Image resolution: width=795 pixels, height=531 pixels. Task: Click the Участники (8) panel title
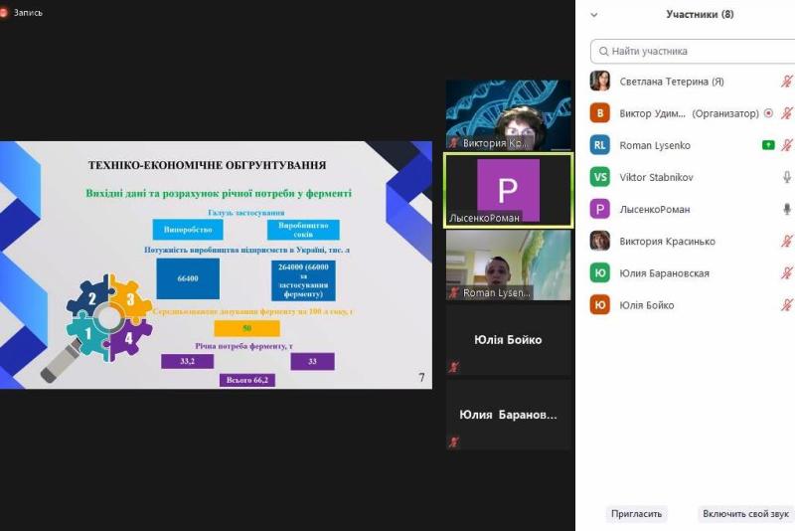[700, 14]
